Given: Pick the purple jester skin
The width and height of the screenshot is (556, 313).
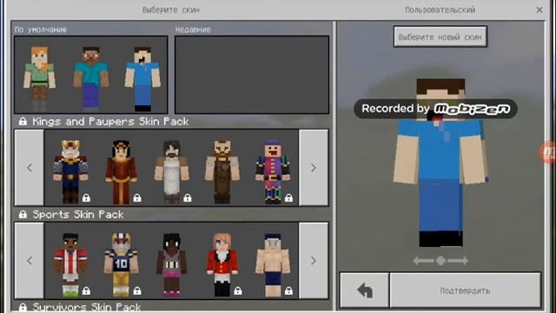Looking at the screenshot, I should pos(273,171).
